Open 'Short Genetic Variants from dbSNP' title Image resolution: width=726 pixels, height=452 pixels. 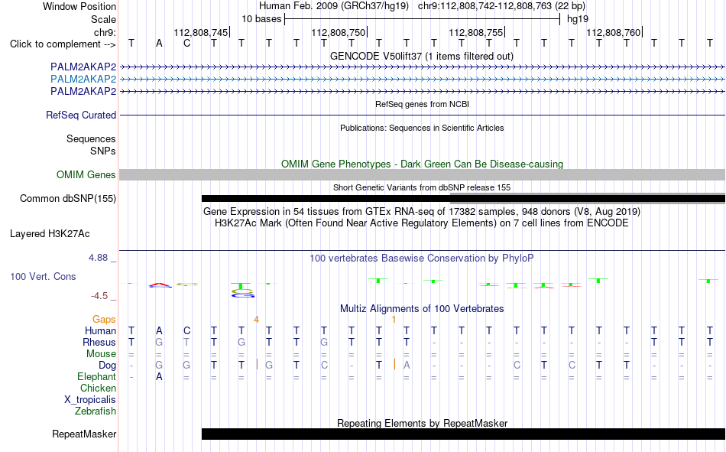point(422,187)
